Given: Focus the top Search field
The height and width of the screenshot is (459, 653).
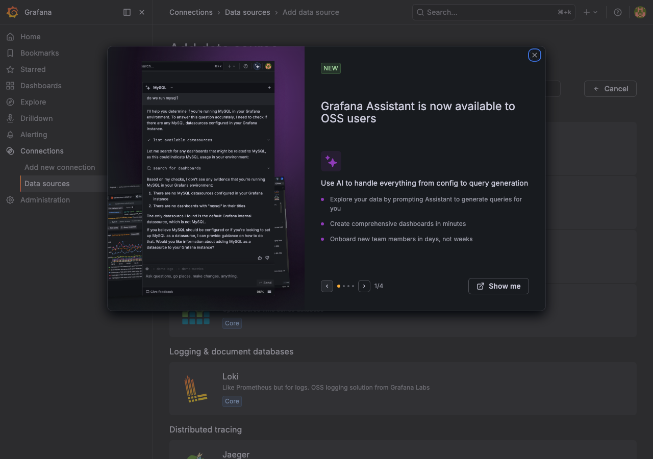Looking at the screenshot, I should (x=493, y=12).
